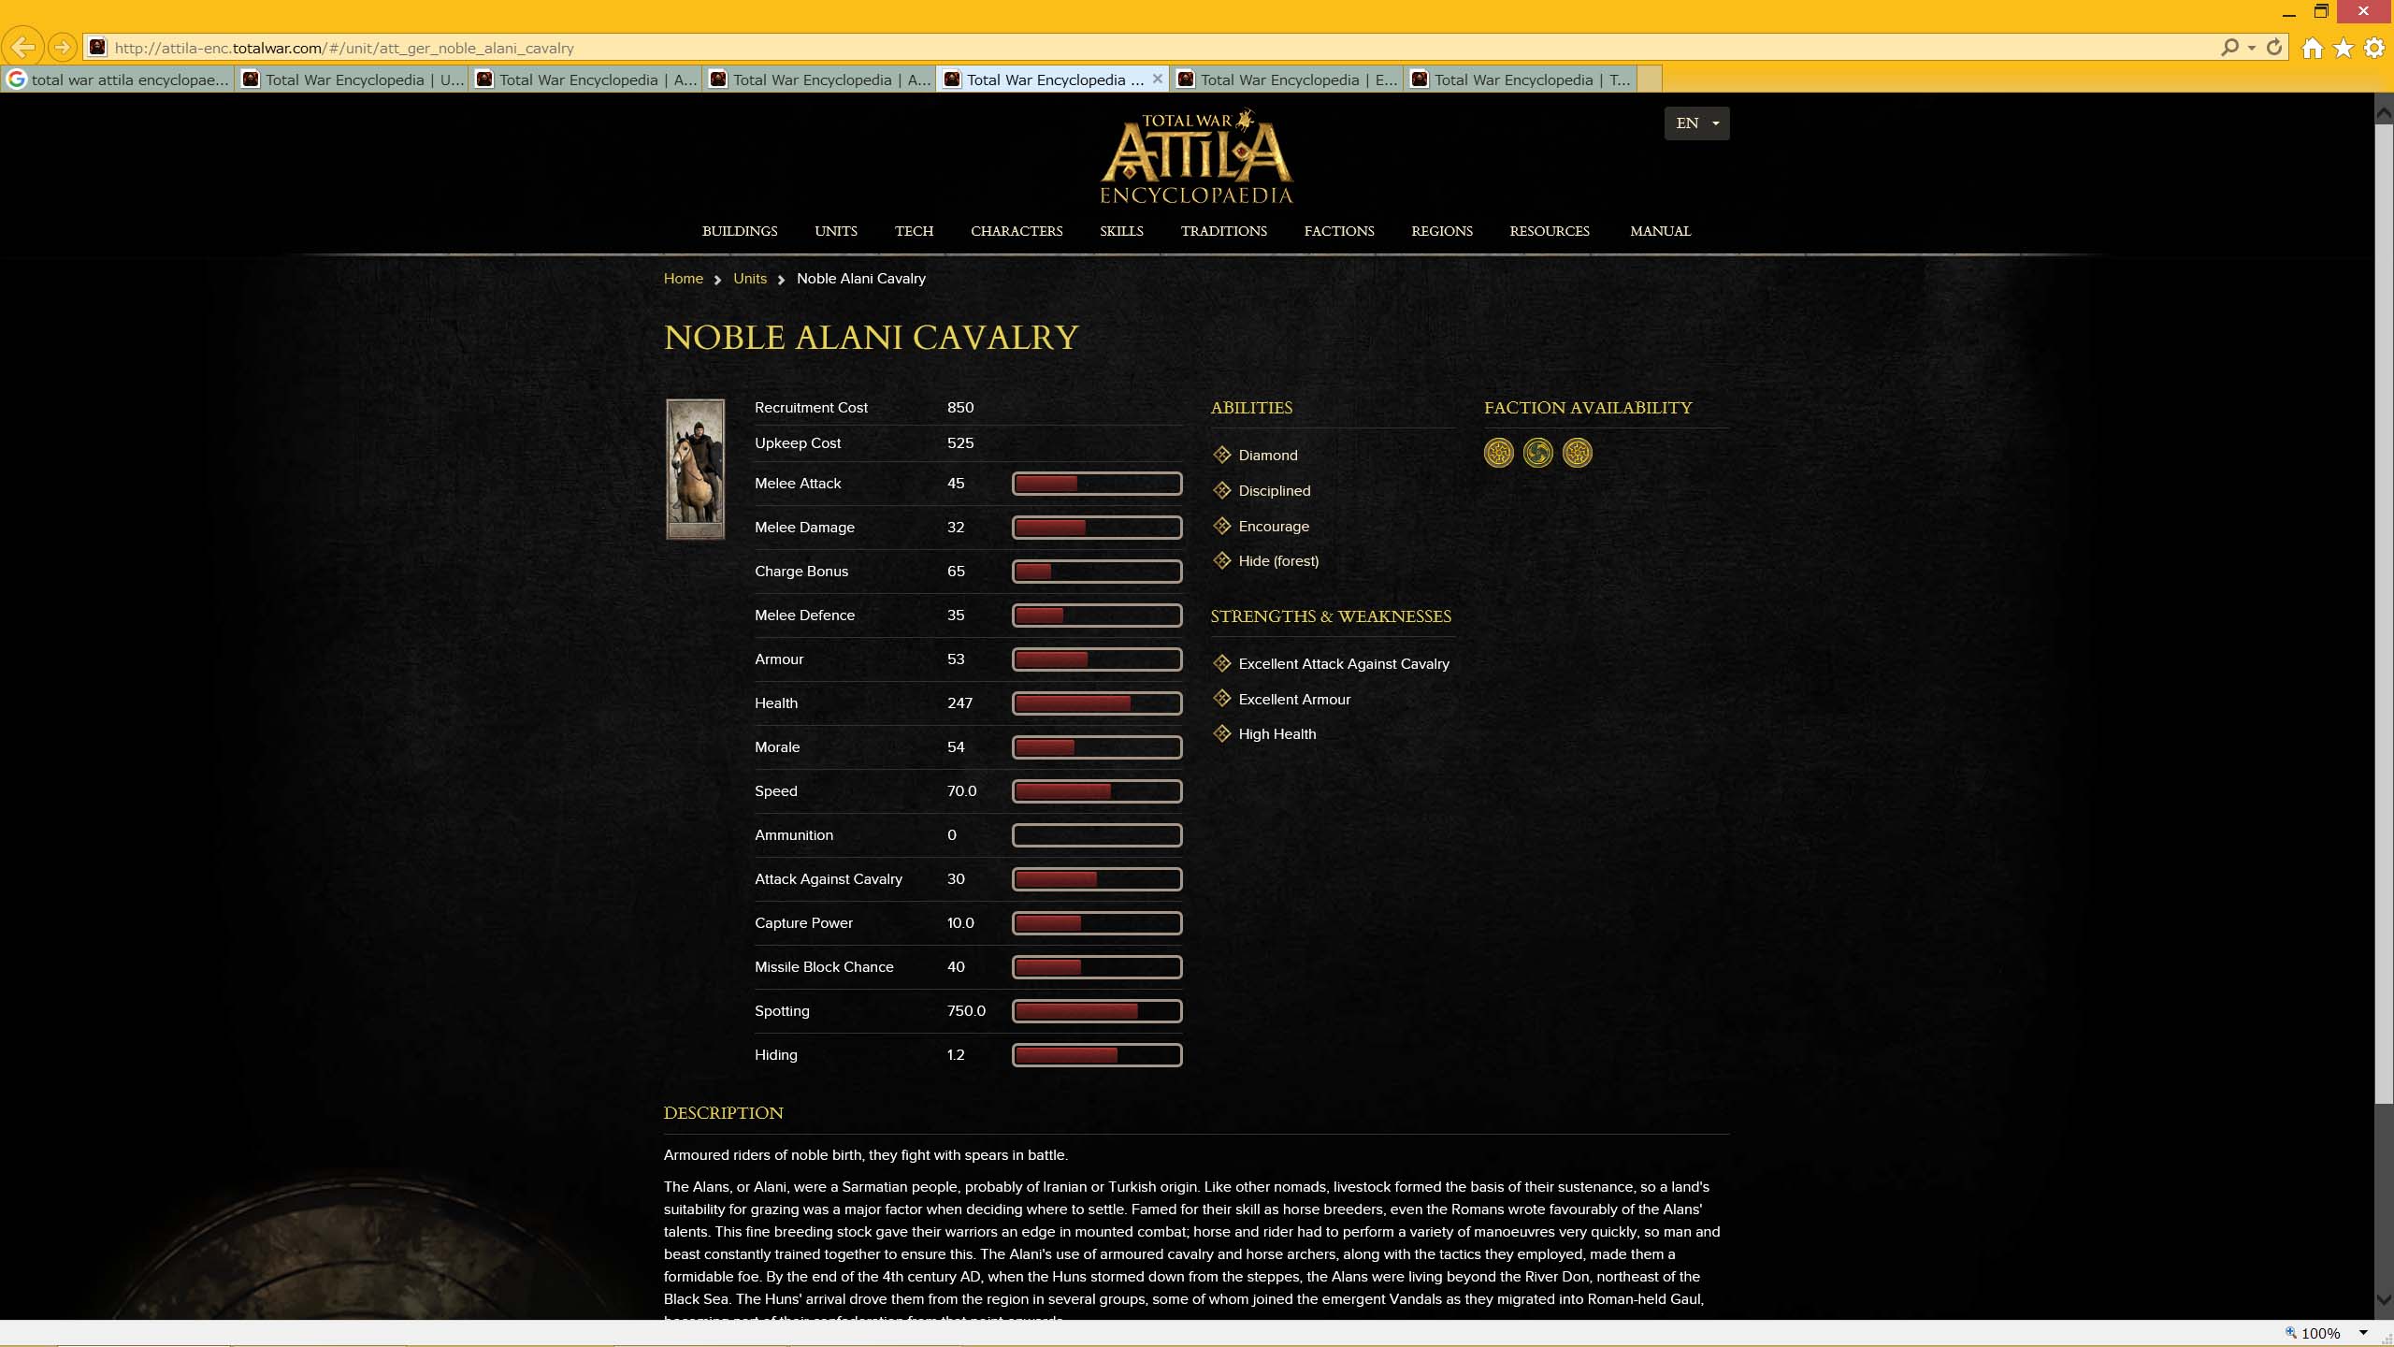The height and width of the screenshot is (1347, 2394).
Task: Click the browser Forward arrow button
Action: point(62,47)
